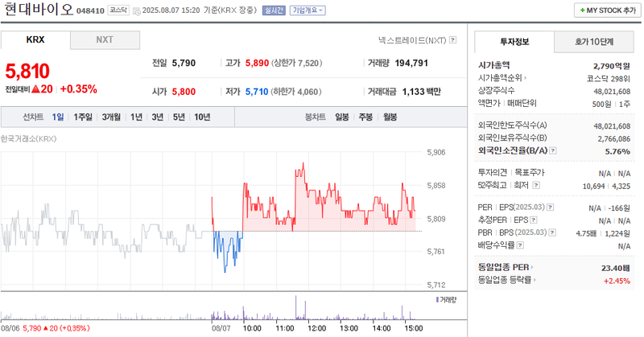Viewport: 644px width, 337px height.
Task: Click the 코스닥 298위 ranking value
Action: [x=609, y=78]
